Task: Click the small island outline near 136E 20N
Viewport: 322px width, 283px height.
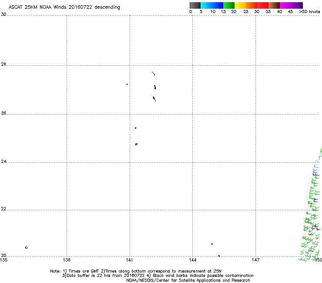Action: [x=26, y=247]
